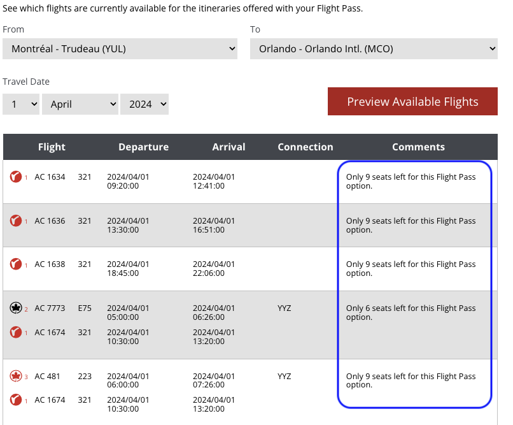513x425 pixels.
Task: Click the Connection column header
Action: [x=305, y=147]
